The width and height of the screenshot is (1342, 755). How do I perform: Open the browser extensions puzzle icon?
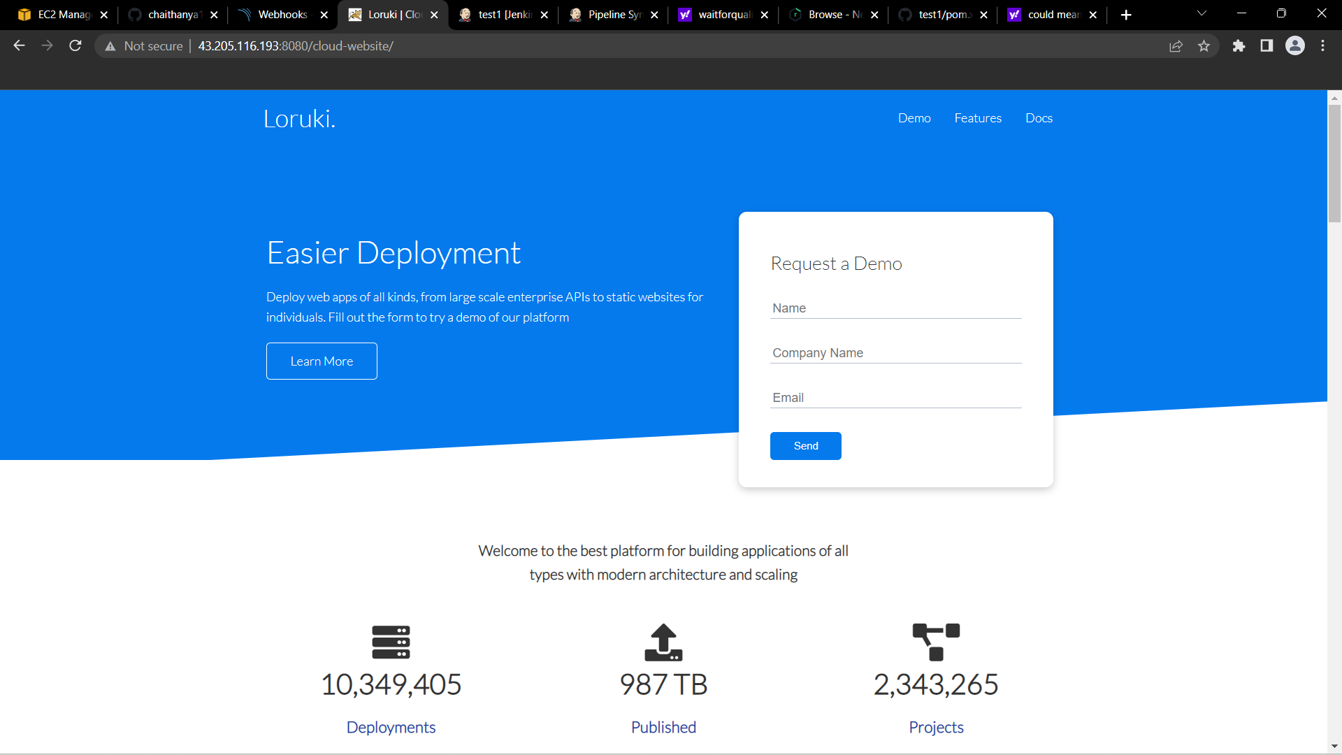pos(1239,46)
